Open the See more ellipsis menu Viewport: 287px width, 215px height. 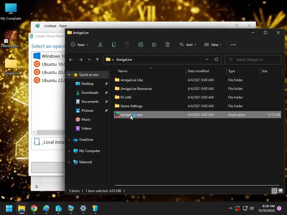(233, 45)
